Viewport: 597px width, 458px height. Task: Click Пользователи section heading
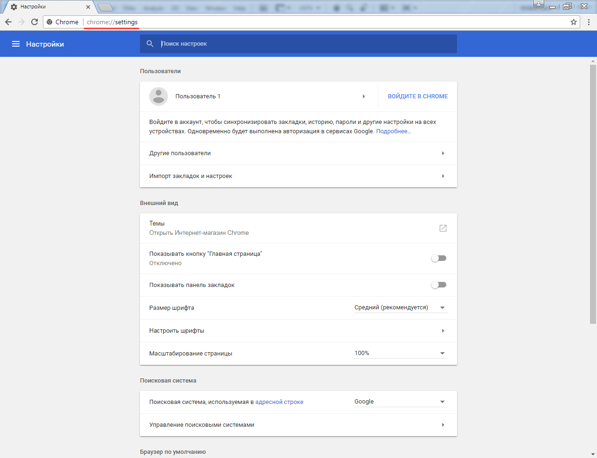click(160, 71)
